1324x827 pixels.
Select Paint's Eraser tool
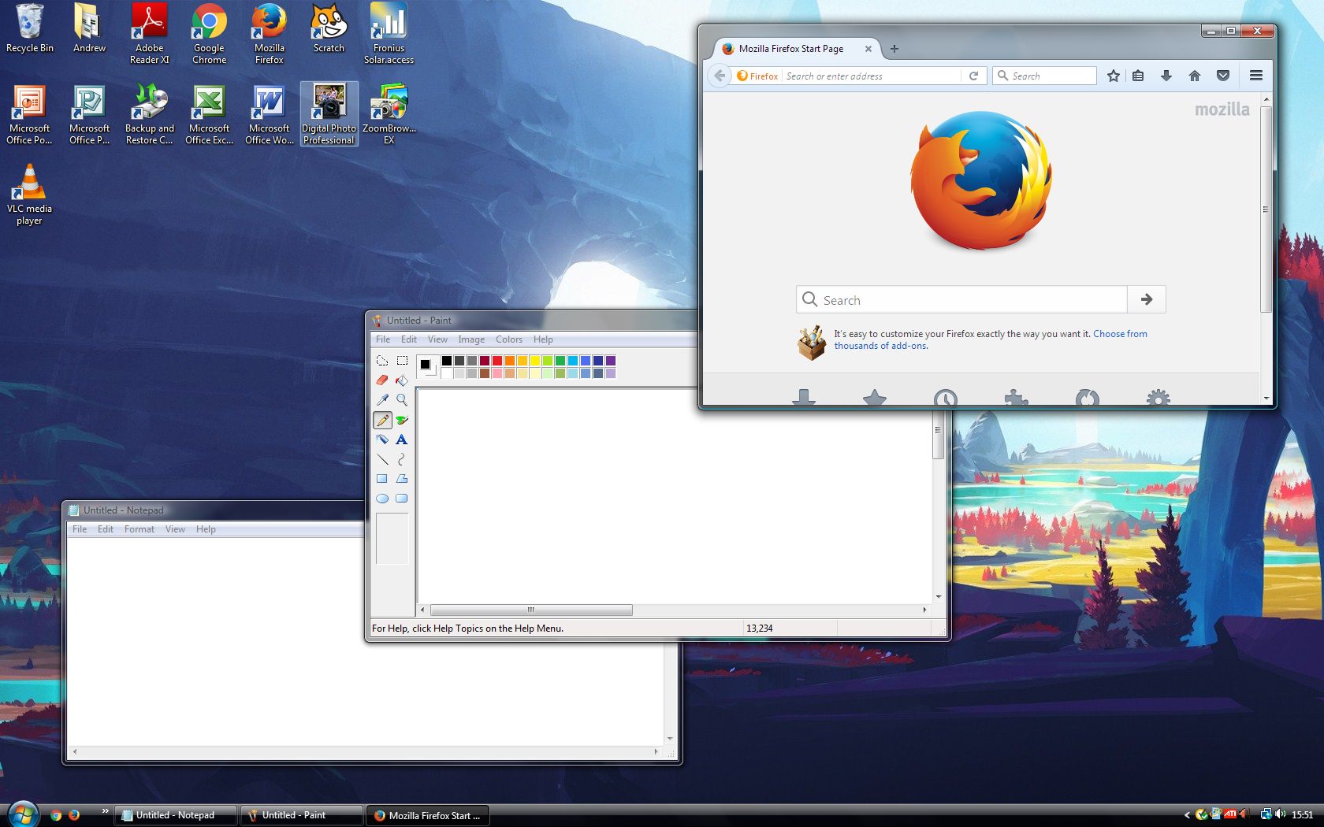382,380
